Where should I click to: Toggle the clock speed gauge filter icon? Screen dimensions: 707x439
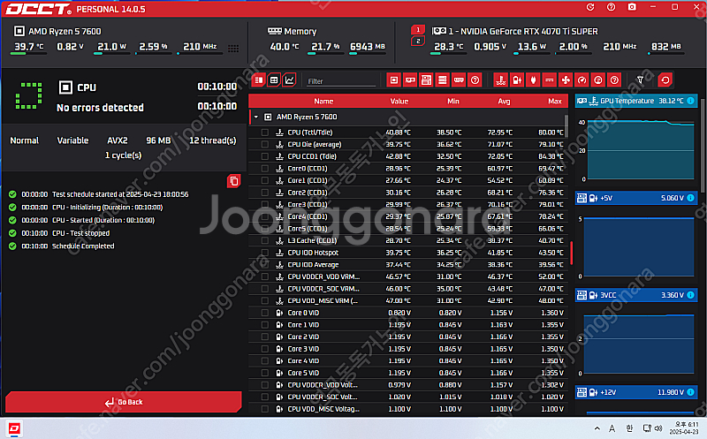[x=582, y=80]
